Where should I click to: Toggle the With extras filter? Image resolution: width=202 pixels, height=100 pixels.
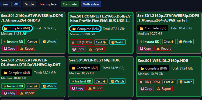(x=91, y=4)
